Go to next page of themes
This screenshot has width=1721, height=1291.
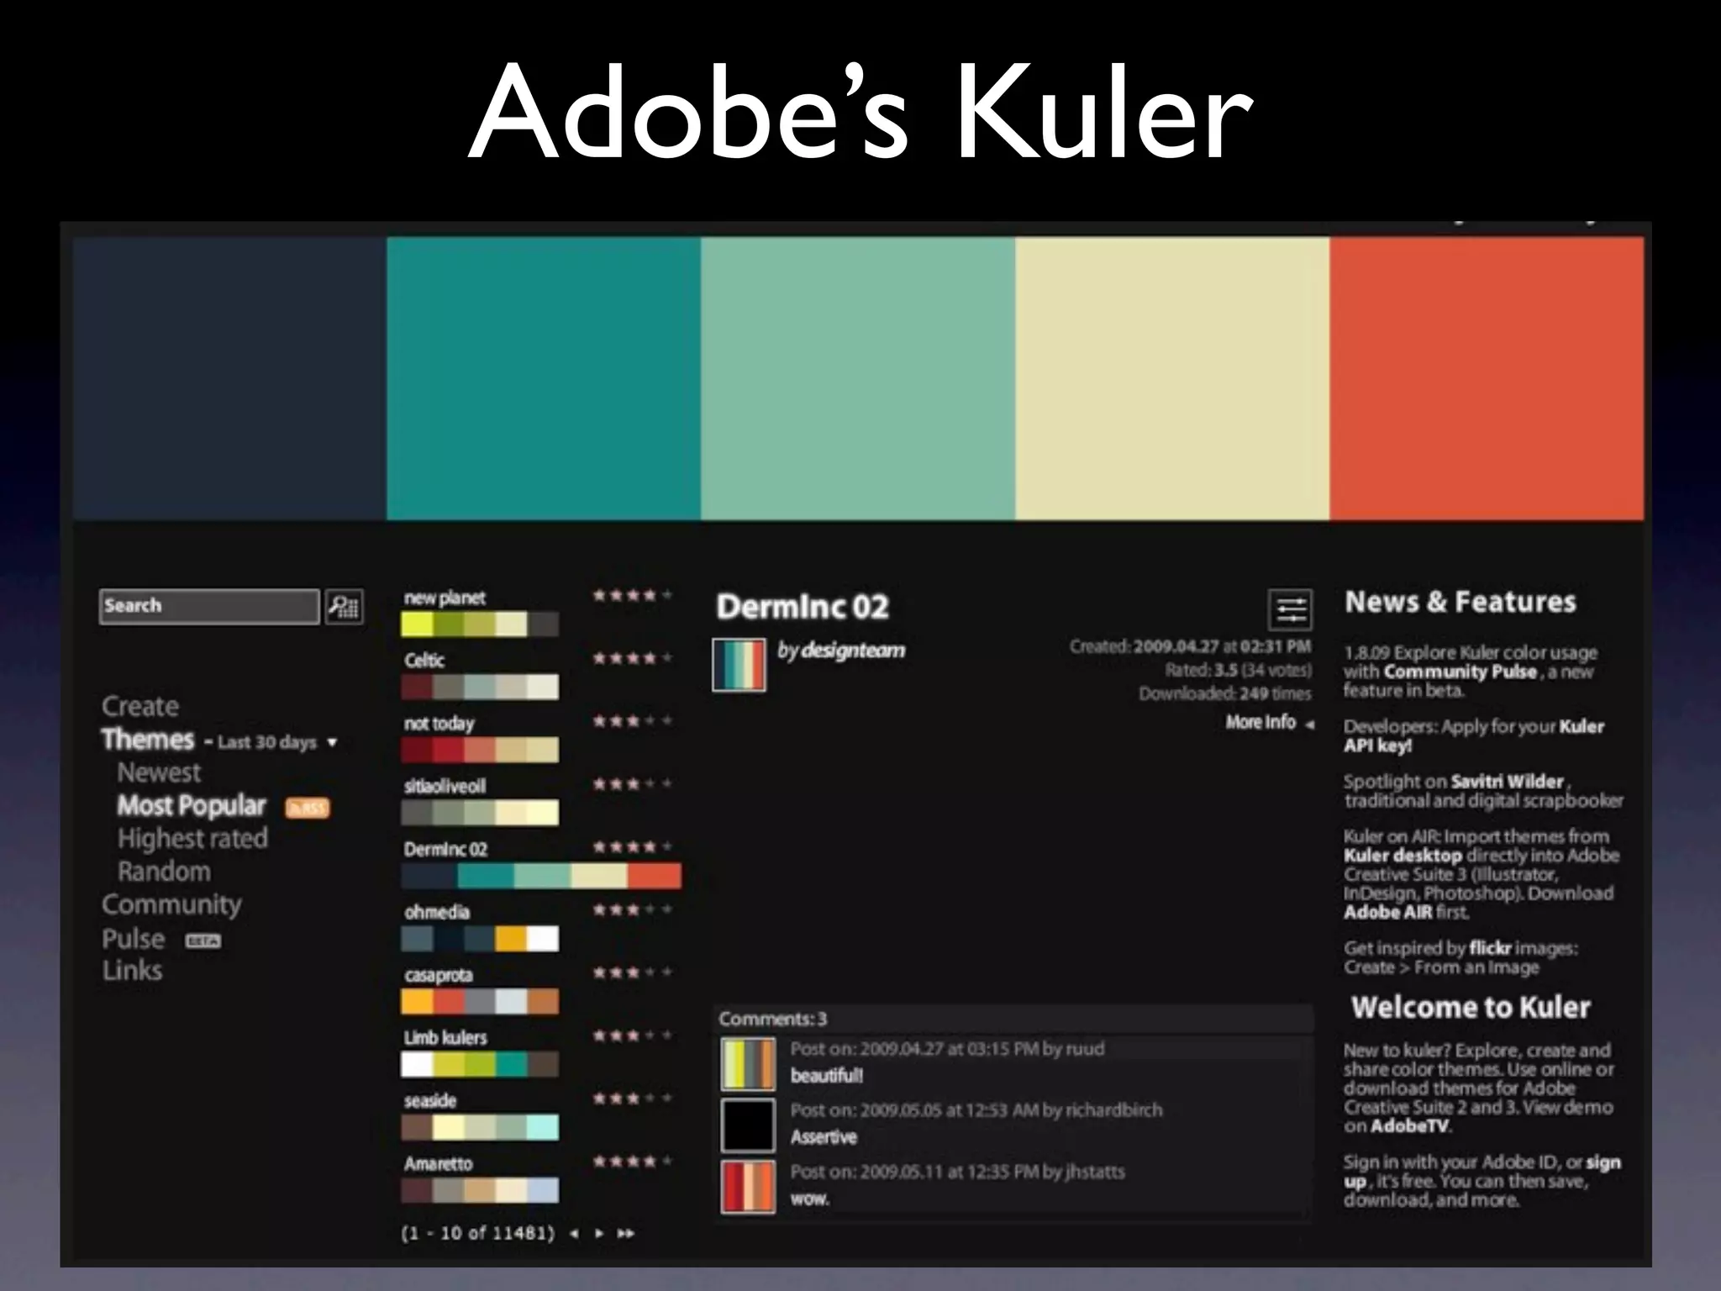599,1233
